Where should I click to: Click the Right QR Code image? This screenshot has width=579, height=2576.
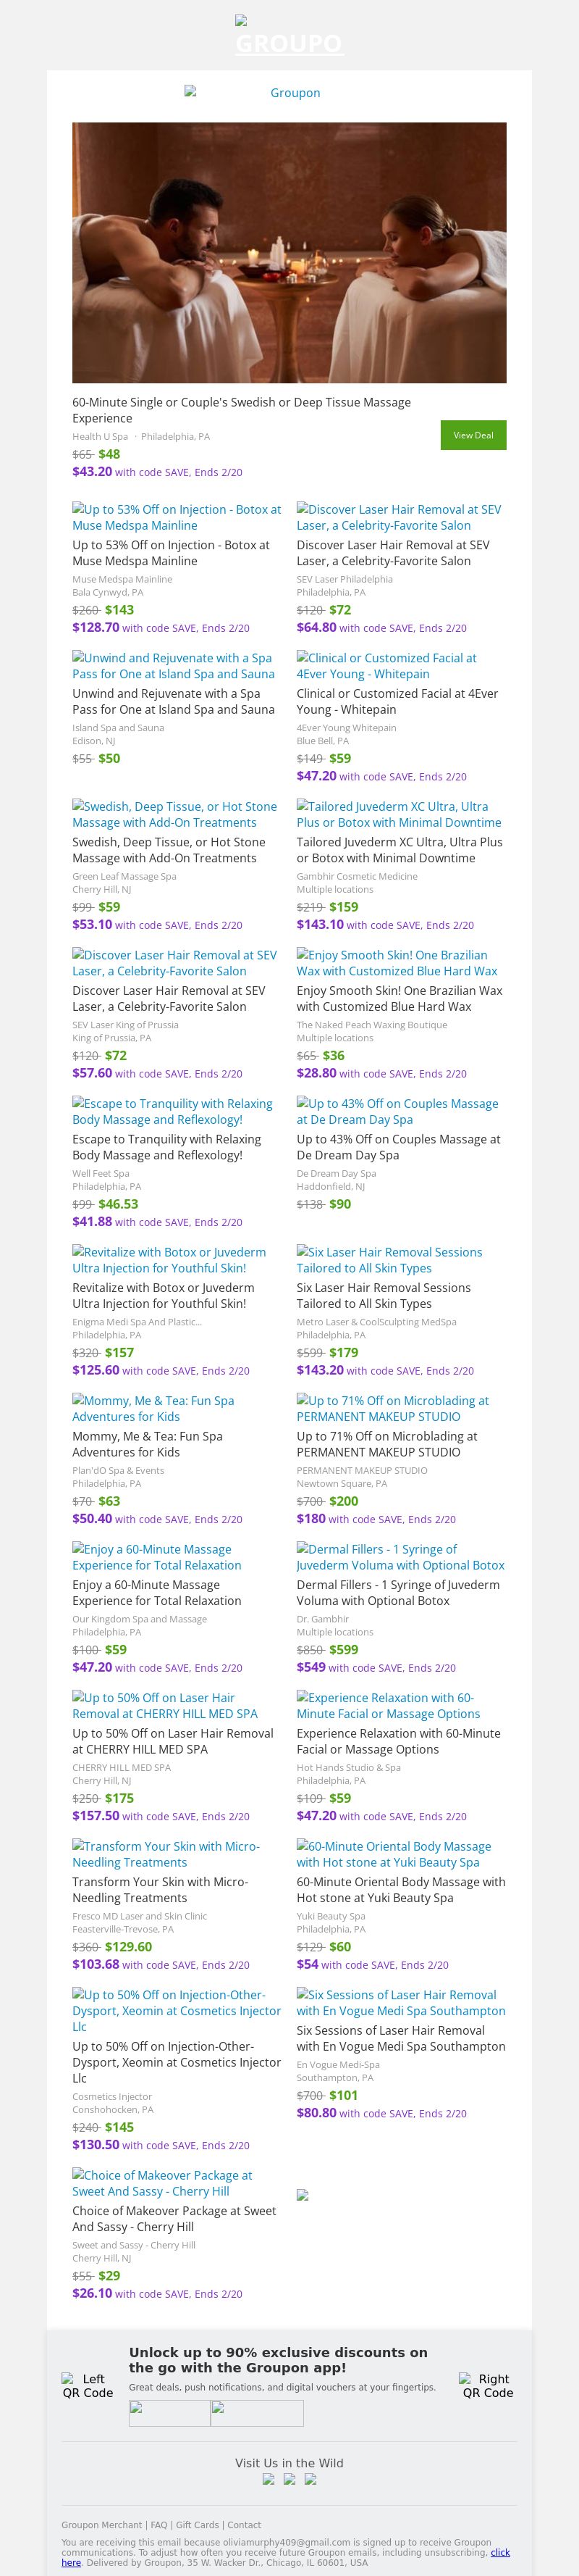[x=487, y=2385]
